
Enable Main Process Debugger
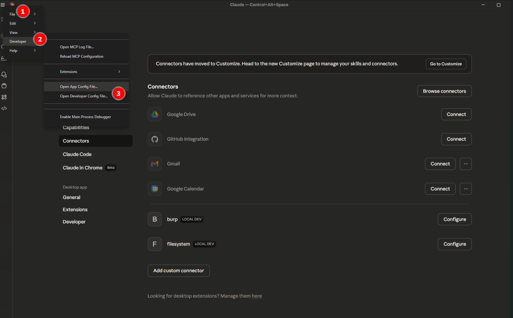[85, 117]
